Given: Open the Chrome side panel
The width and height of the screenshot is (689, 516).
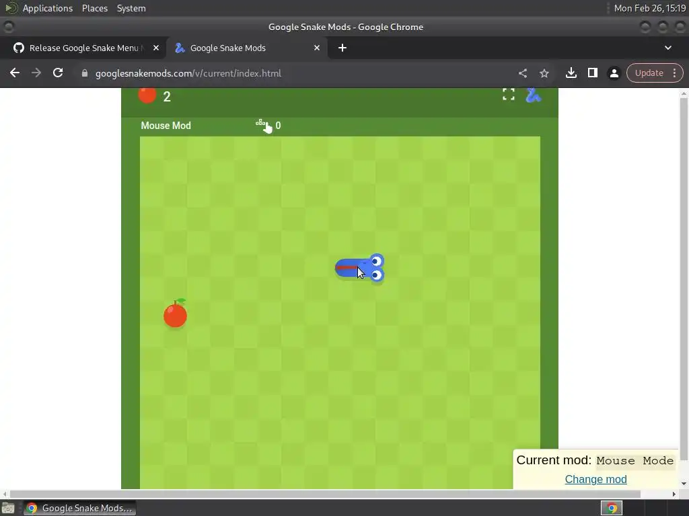Looking at the screenshot, I should pyautogui.click(x=592, y=73).
